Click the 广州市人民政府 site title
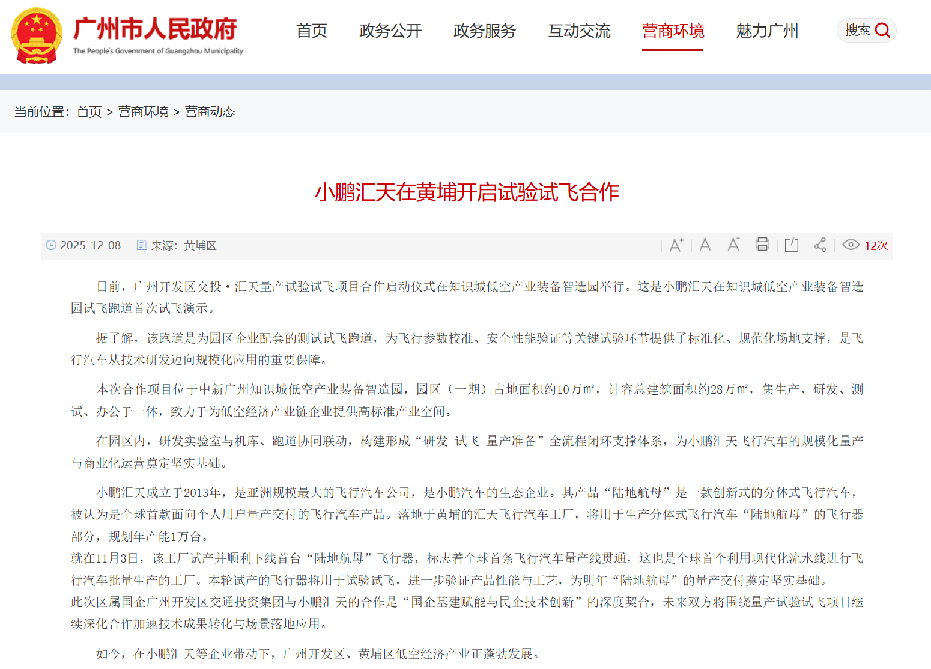 pos(156,29)
